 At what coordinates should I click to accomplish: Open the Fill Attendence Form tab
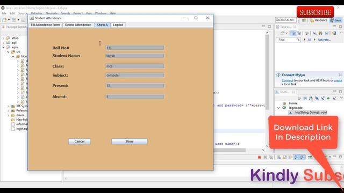(45, 25)
